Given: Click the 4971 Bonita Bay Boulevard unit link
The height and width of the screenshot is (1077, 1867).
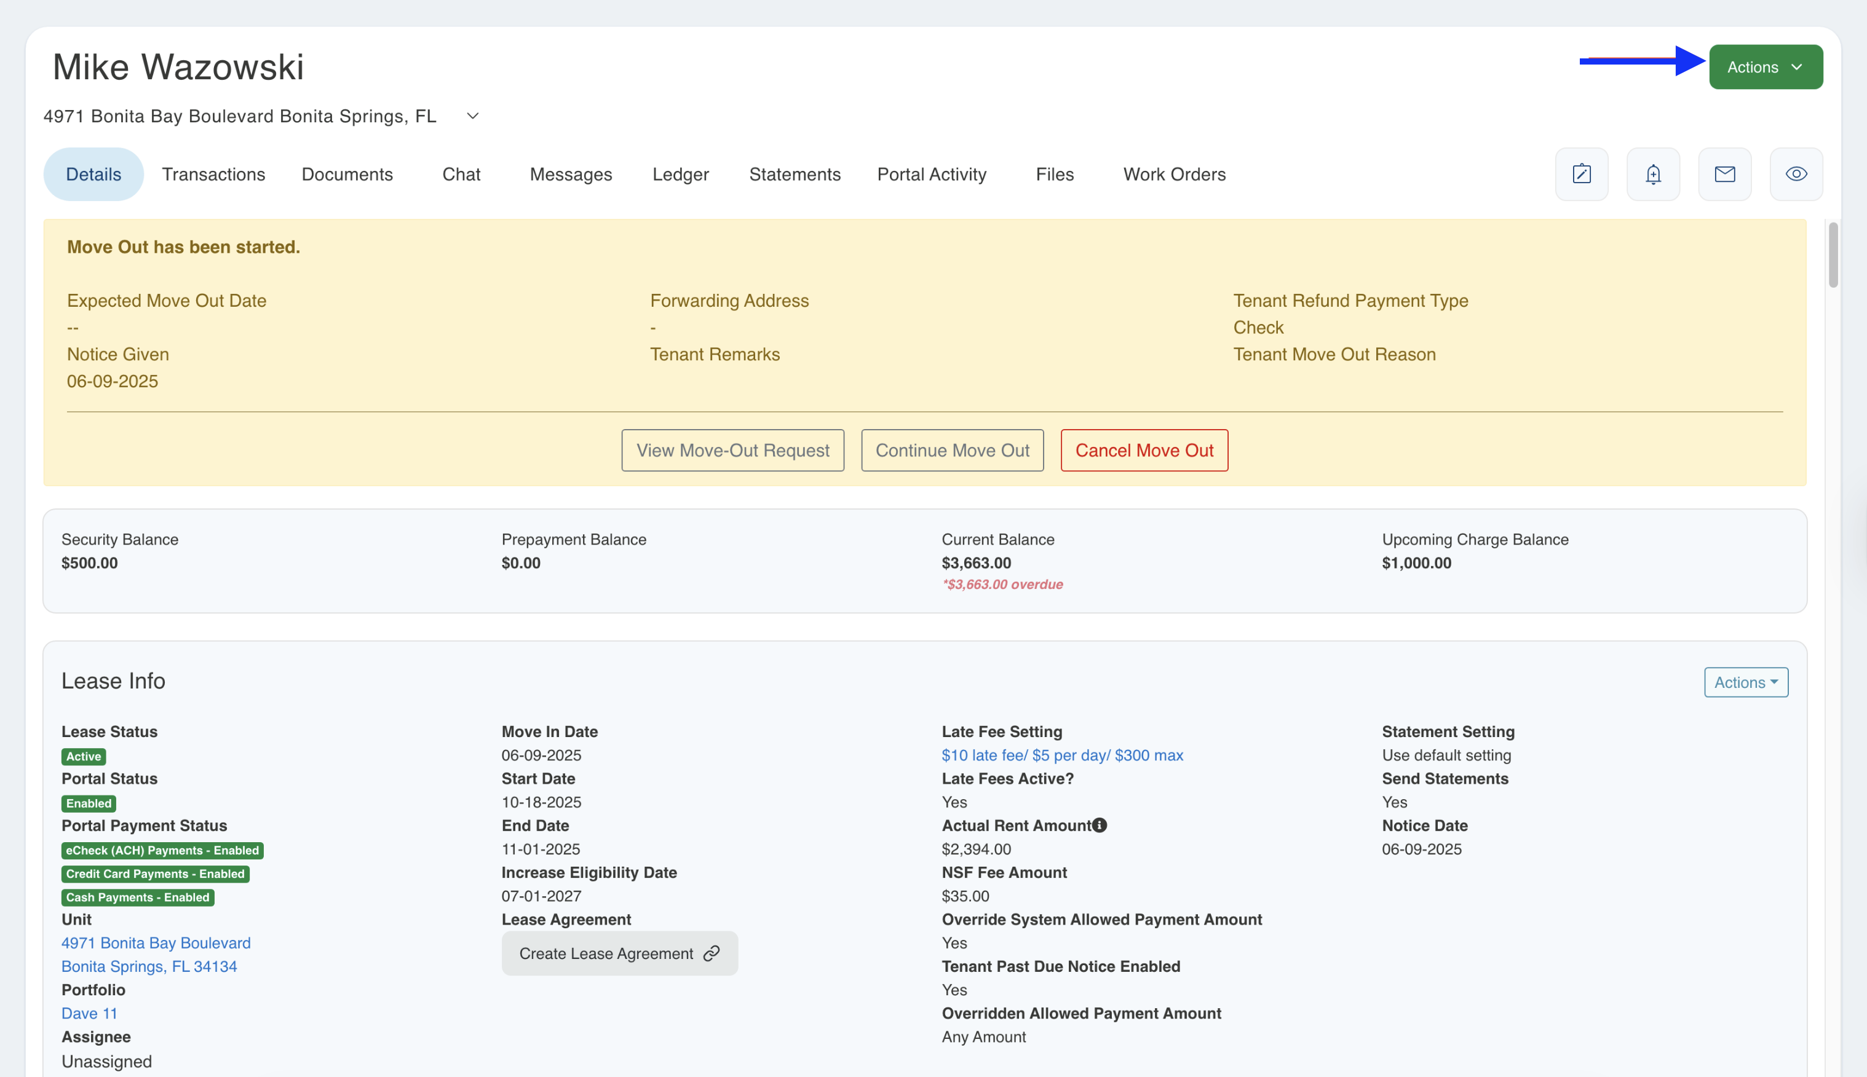Looking at the screenshot, I should tap(156, 943).
